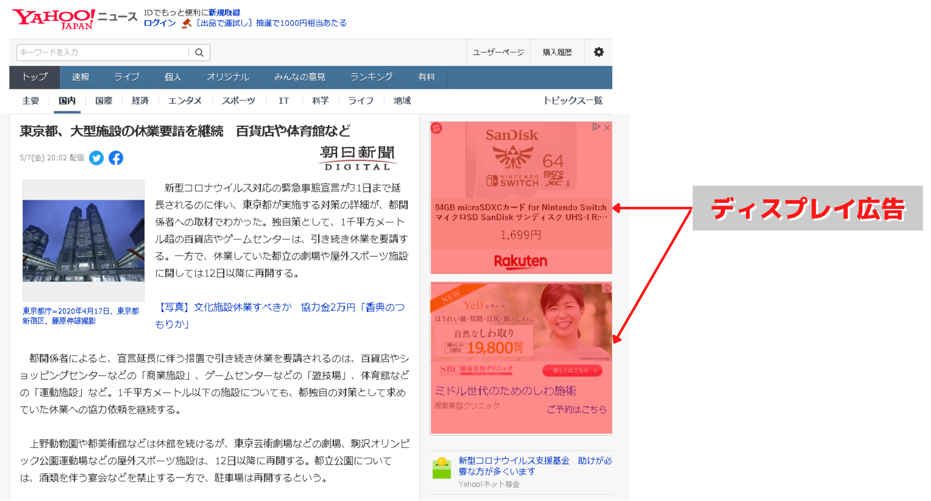This screenshot has width=931, height=501.
Task: Click ご予約はこちら link in ad
Action: tap(577, 409)
